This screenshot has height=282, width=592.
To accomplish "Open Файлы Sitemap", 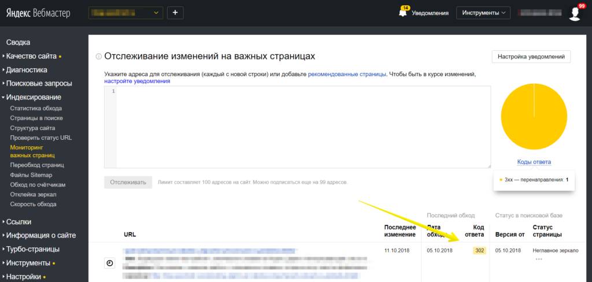I will (31, 175).
